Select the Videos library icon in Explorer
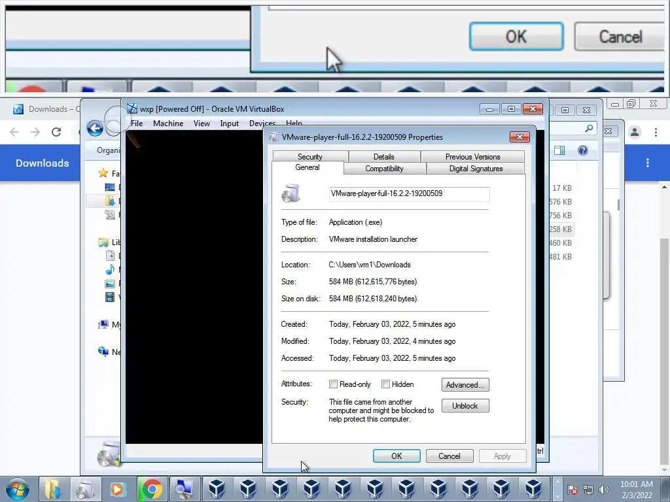Image resolution: width=670 pixels, height=502 pixels. [110, 297]
